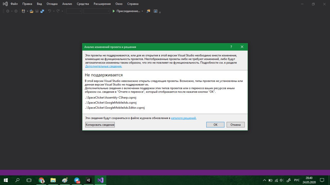Open the Дополнительные сведения link
330x185 pixels.
[104, 66]
